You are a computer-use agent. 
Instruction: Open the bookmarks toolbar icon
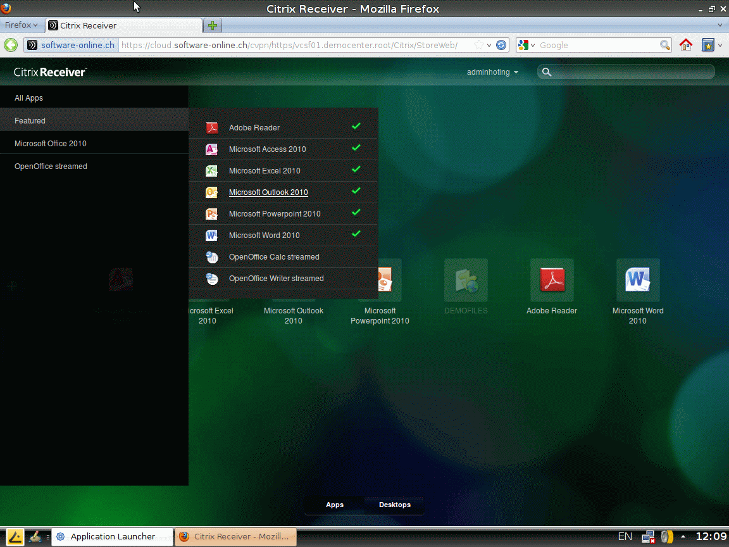point(707,45)
